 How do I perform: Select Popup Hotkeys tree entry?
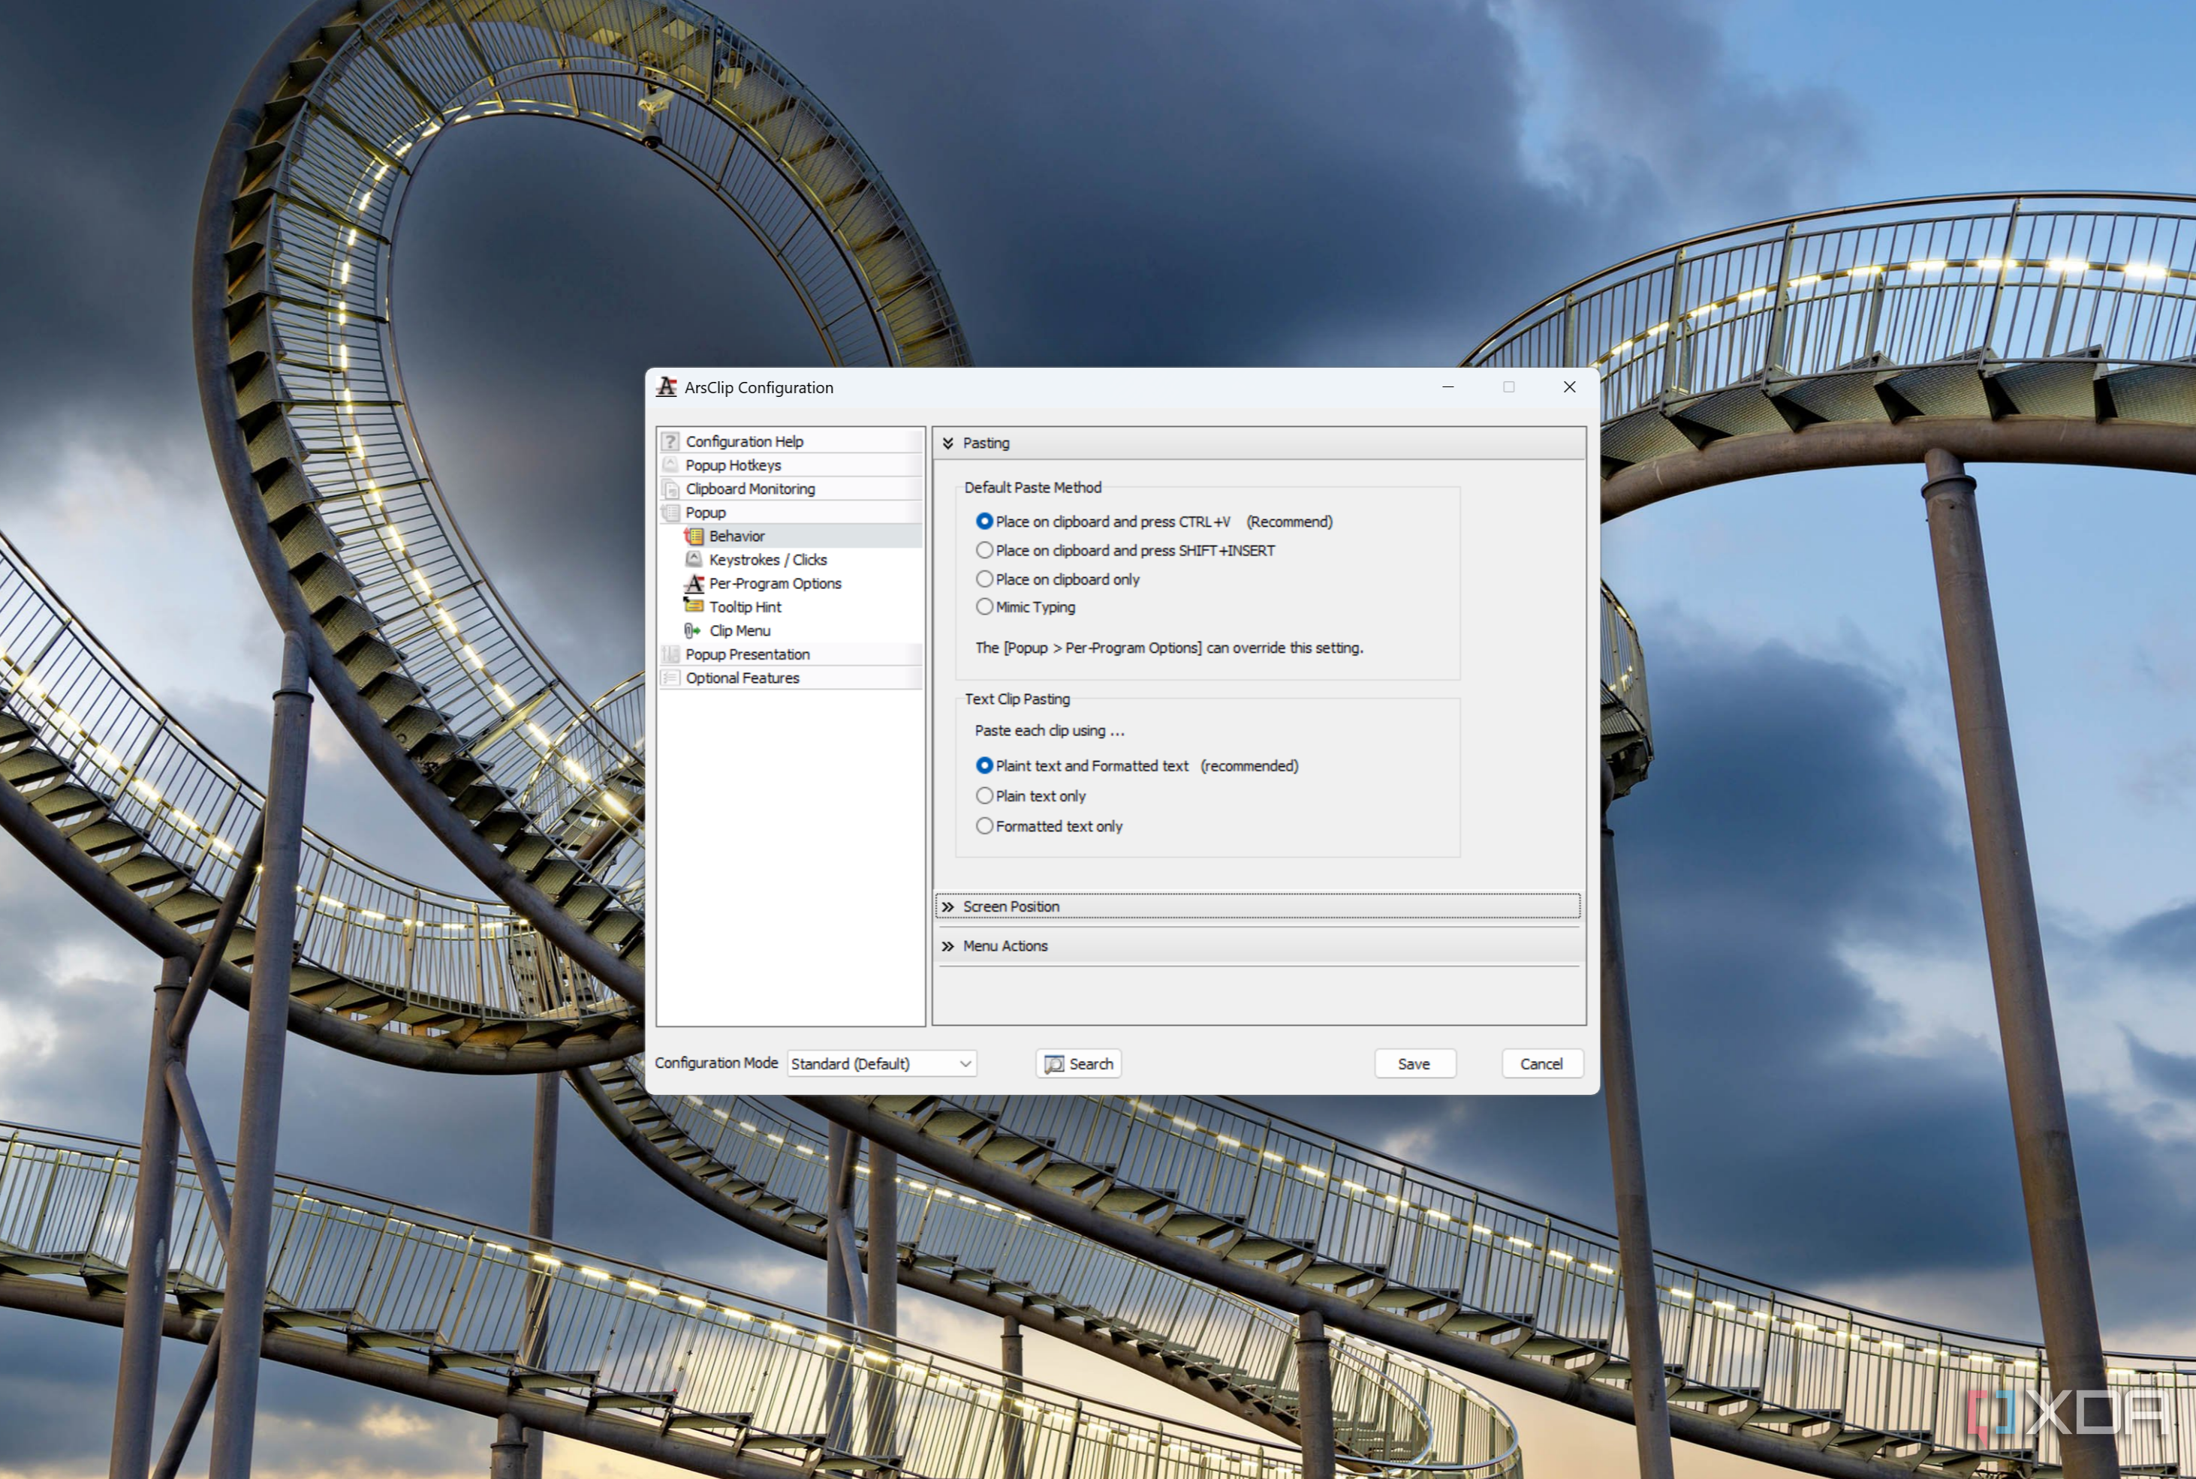[734, 465]
